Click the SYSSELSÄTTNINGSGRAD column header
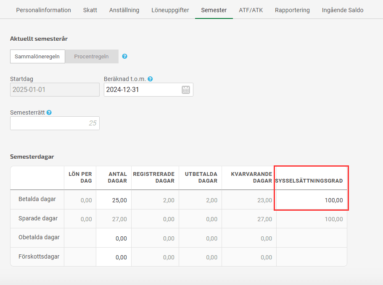 point(309,180)
